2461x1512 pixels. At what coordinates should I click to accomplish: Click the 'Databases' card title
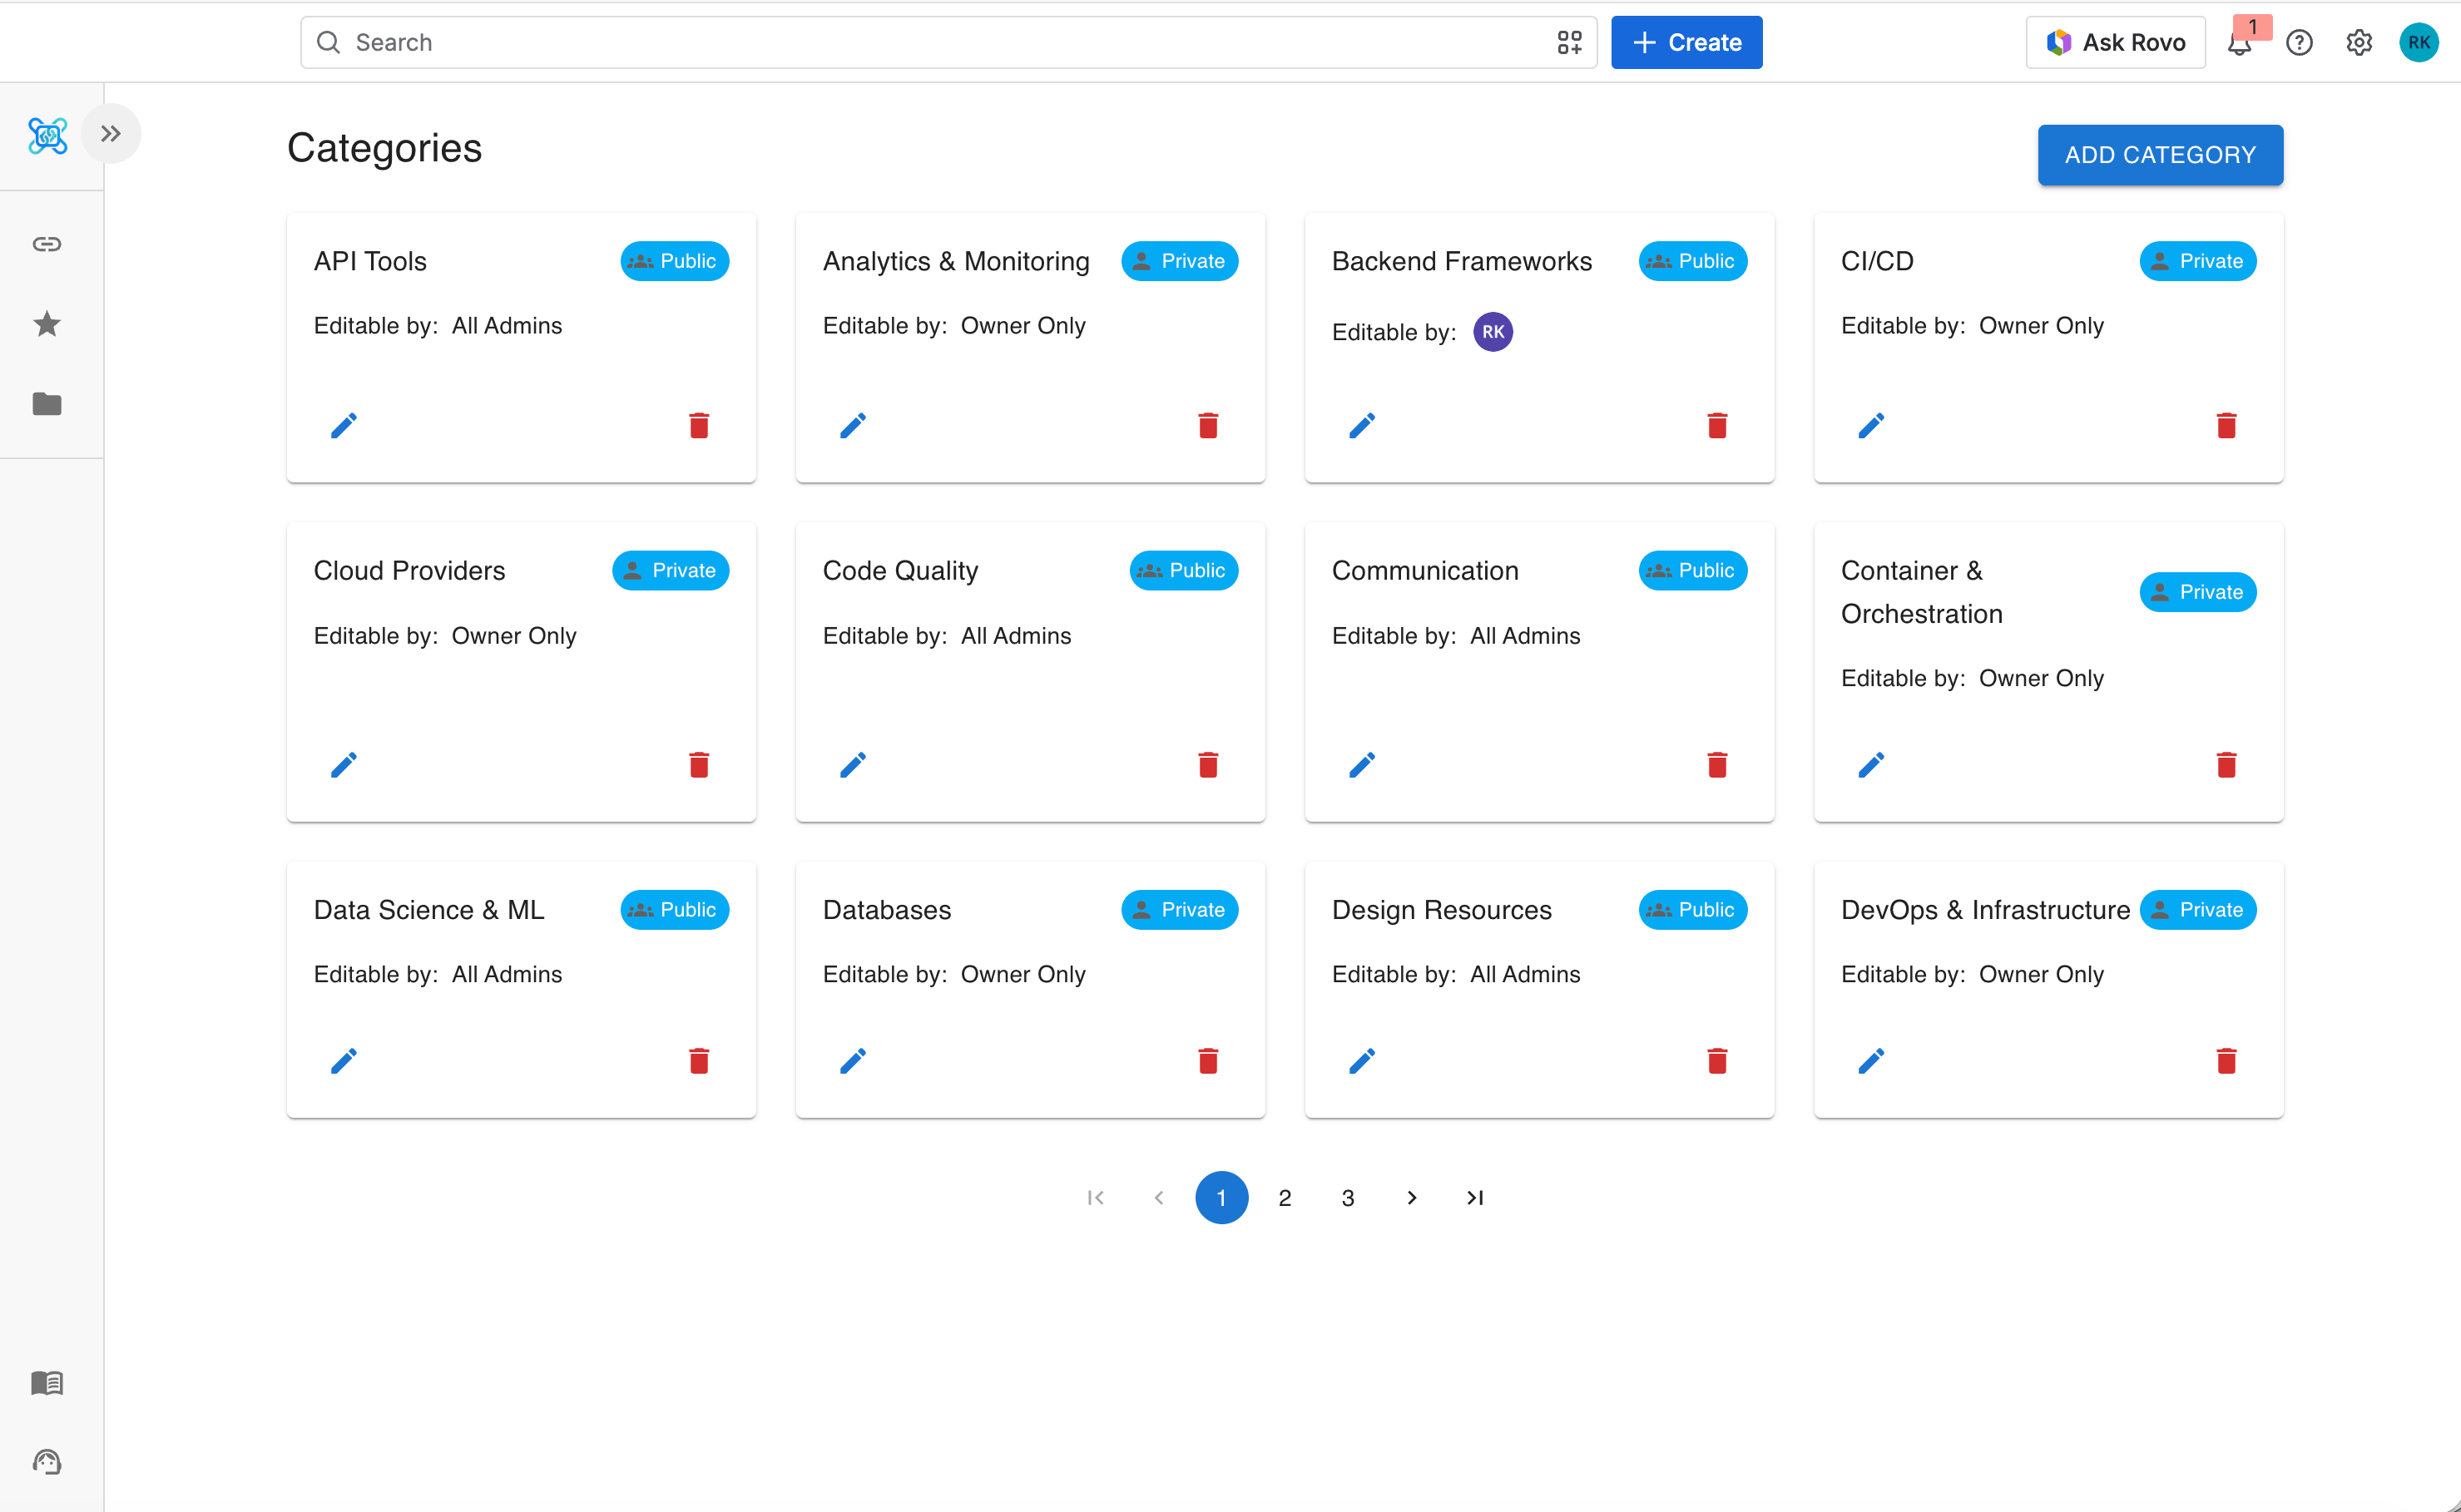(x=886, y=910)
